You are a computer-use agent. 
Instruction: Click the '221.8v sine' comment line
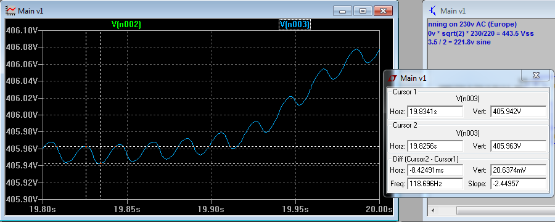pyautogui.click(x=459, y=42)
